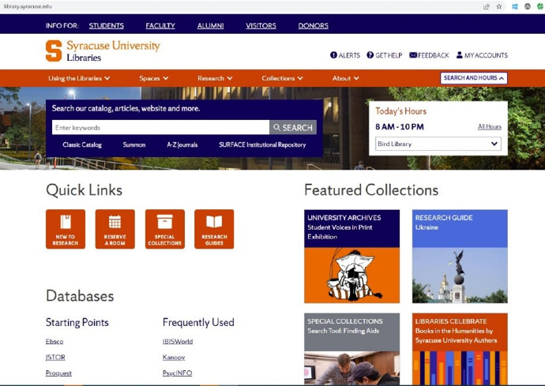The width and height of the screenshot is (545, 386).
Task: Open the A-Z Journals link
Action: [182, 145]
